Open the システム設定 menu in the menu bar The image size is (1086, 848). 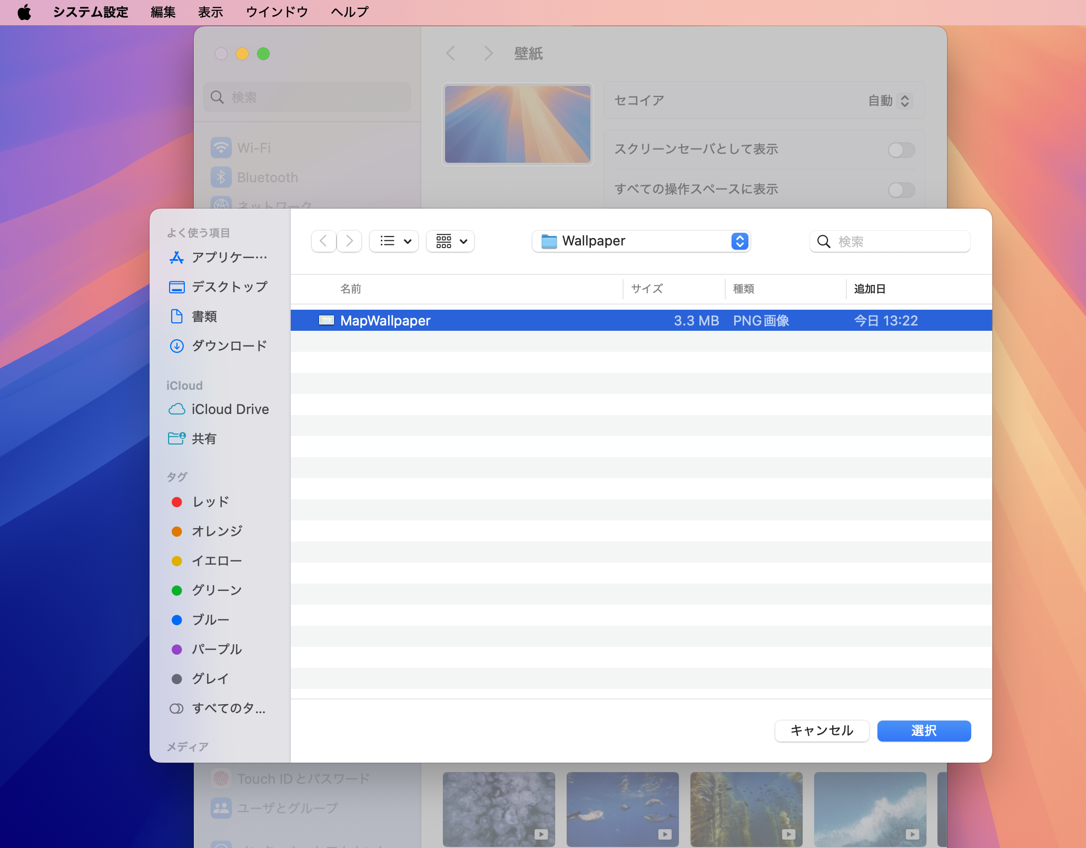pyautogui.click(x=90, y=12)
